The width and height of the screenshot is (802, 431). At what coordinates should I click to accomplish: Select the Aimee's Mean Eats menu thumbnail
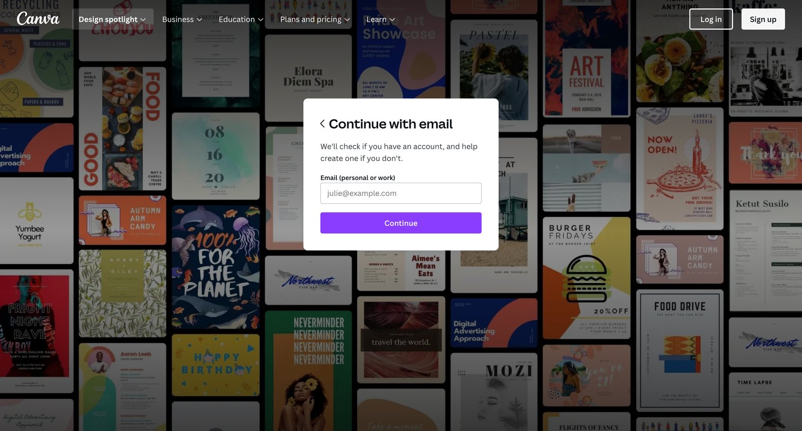point(401,270)
